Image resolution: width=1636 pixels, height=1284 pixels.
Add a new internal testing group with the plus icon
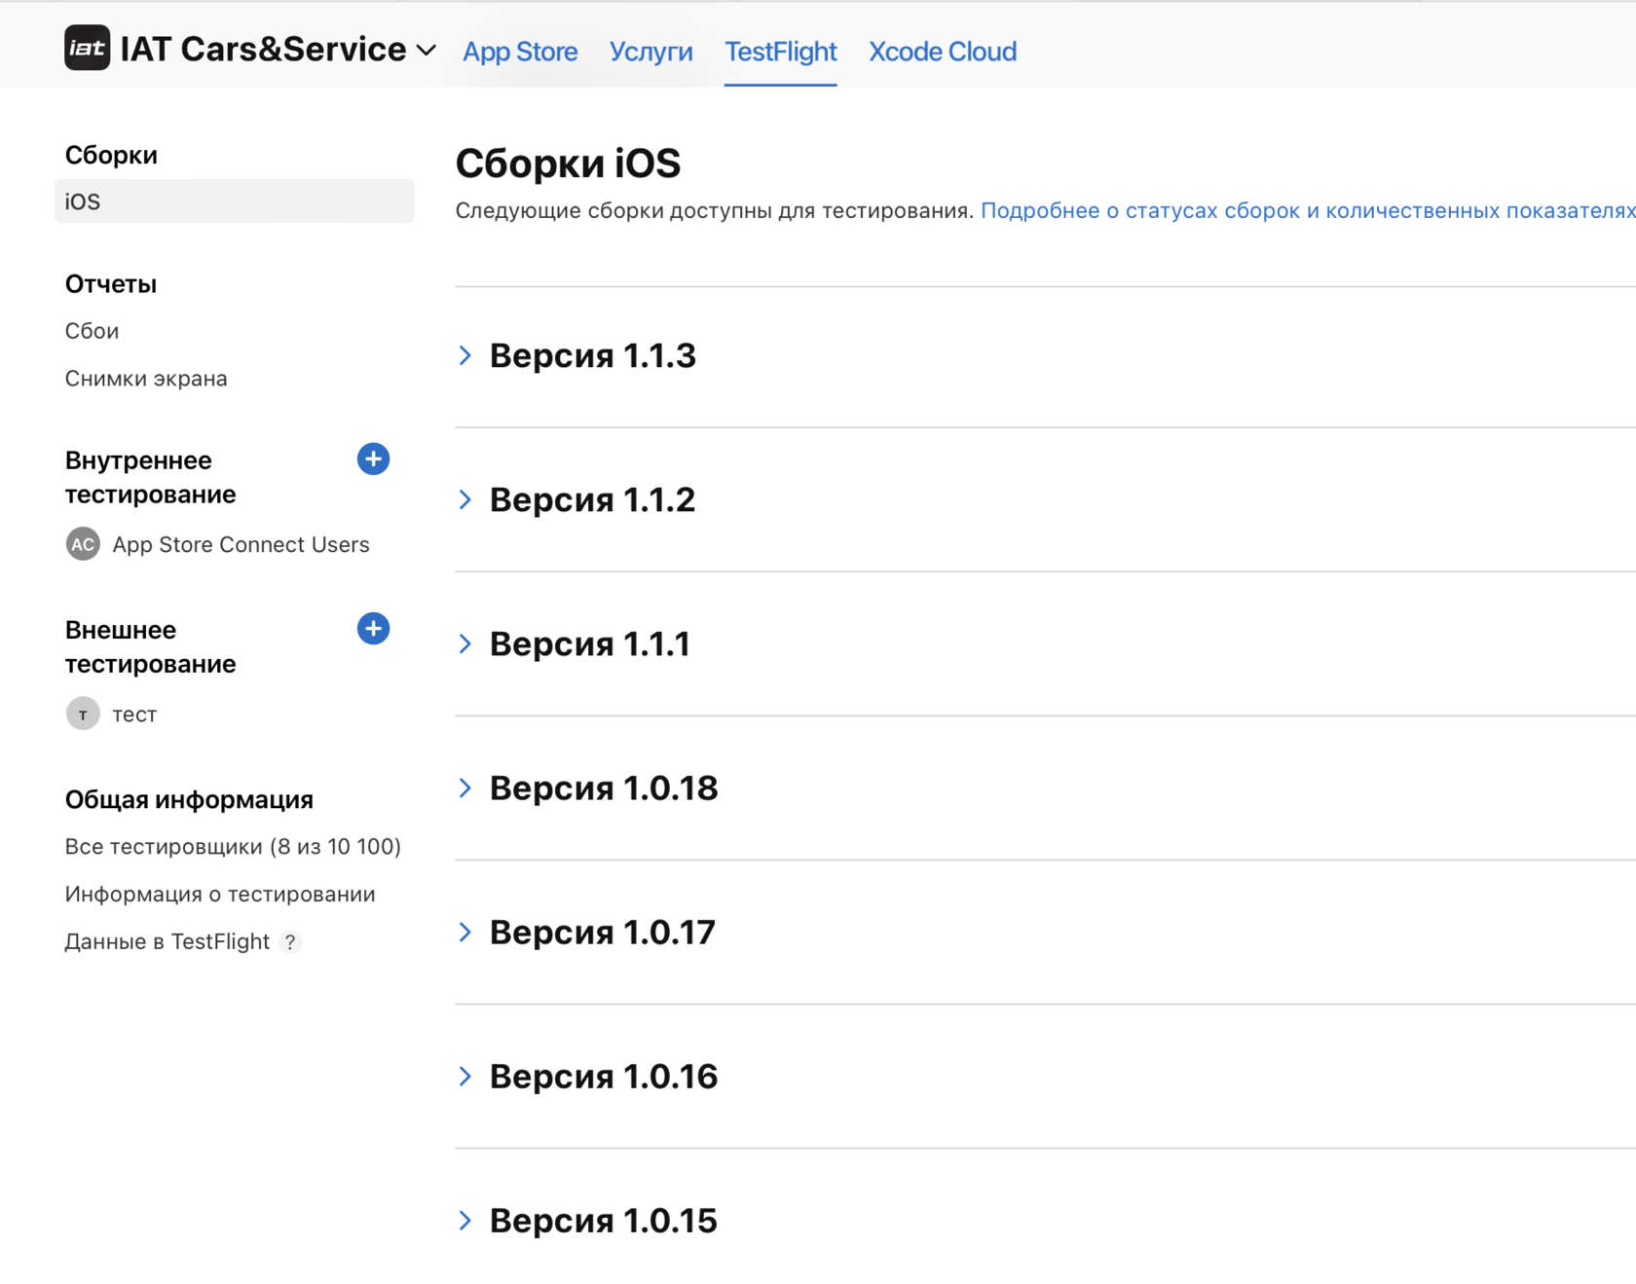[373, 459]
